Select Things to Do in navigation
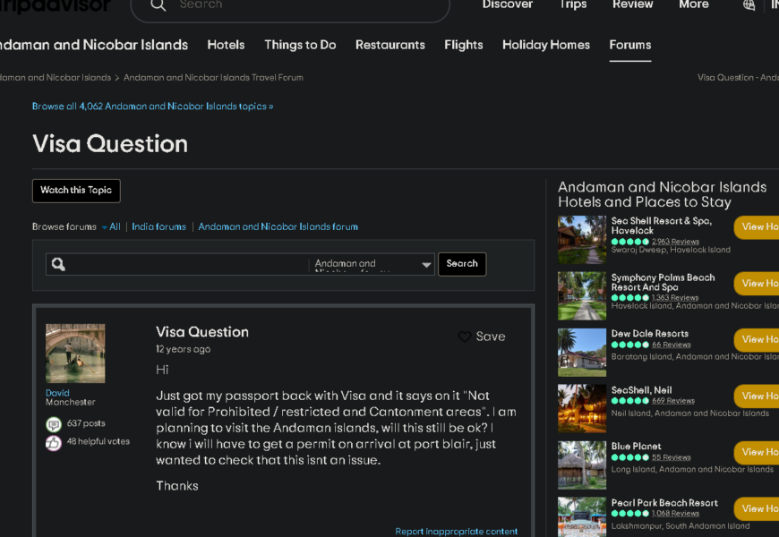This screenshot has width=779, height=537. tap(300, 45)
